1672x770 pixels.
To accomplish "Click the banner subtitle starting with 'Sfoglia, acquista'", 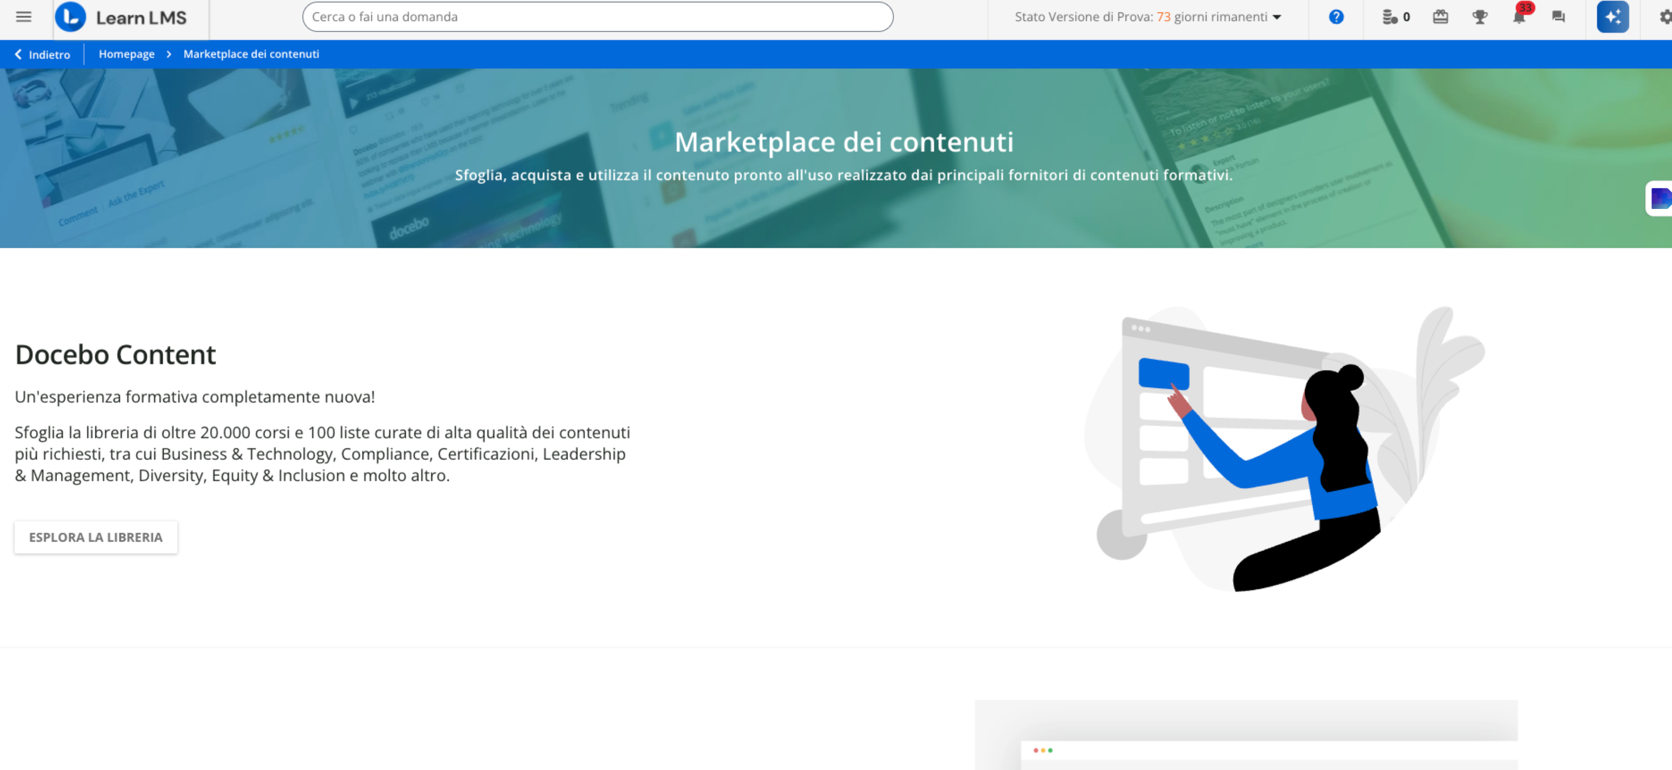I will tap(844, 175).
